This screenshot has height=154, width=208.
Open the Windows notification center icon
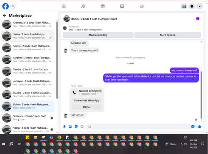203,144
